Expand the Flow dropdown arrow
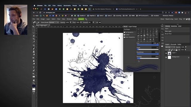The image size is (191, 107). coord(81,23)
